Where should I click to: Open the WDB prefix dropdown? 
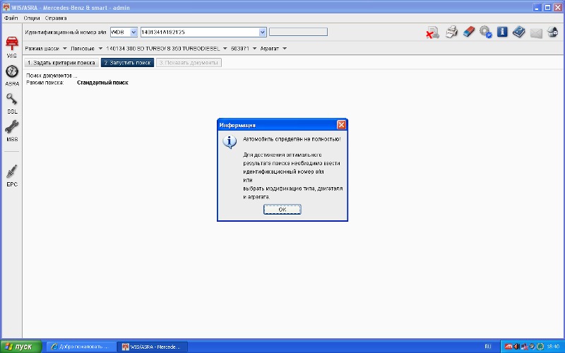point(133,32)
